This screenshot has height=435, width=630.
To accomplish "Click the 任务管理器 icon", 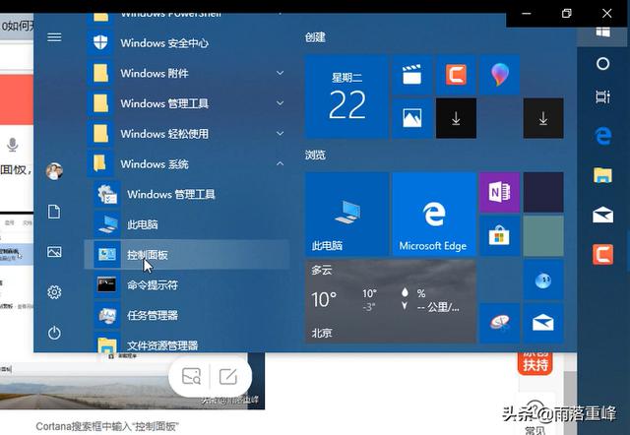I will pyautogui.click(x=107, y=315).
